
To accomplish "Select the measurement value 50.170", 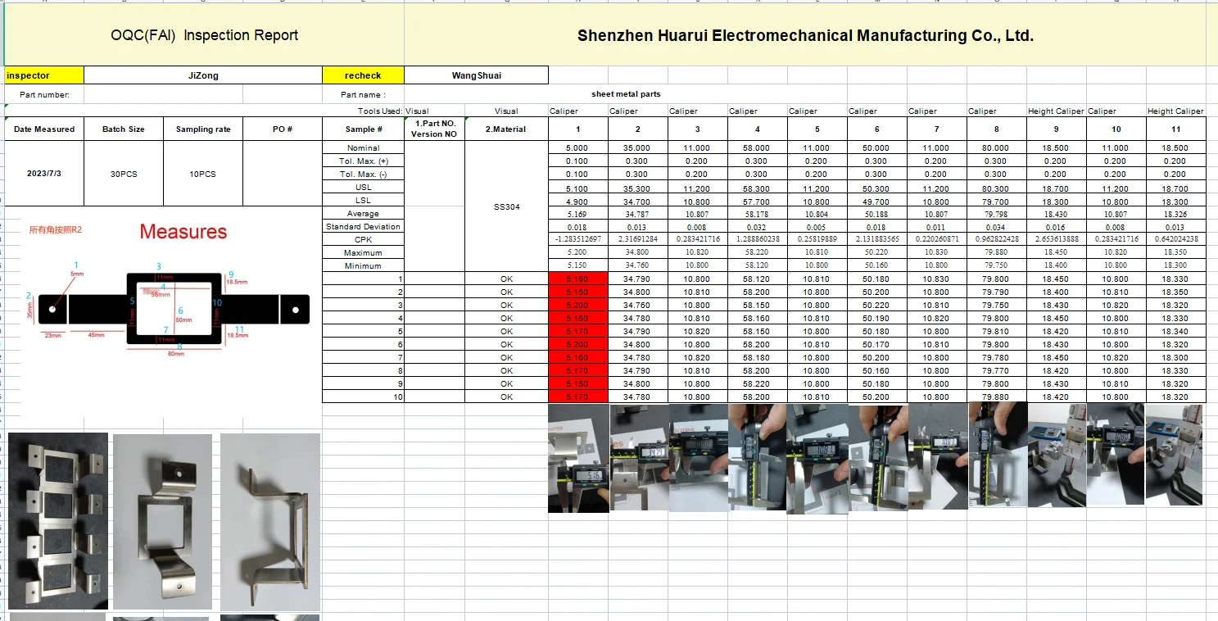I will [x=876, y=345].
